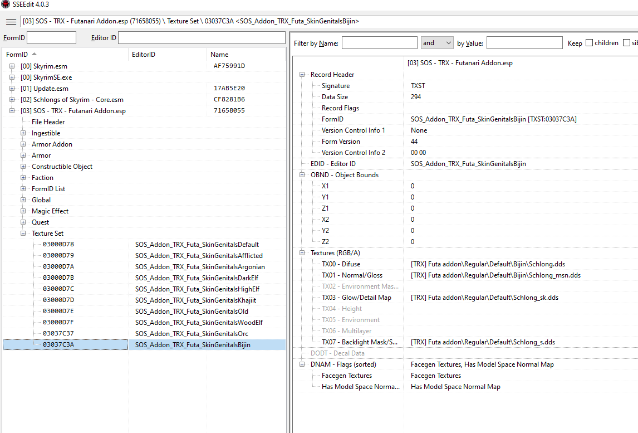Select record 03000D7F SkinGenitalsWoodElf
The height and width of the screenshot is (433, 638).
tap(144, 322)
